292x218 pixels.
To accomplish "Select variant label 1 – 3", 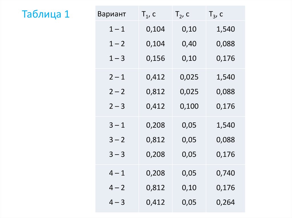I will pyautogui.click(x=117, y=59).
